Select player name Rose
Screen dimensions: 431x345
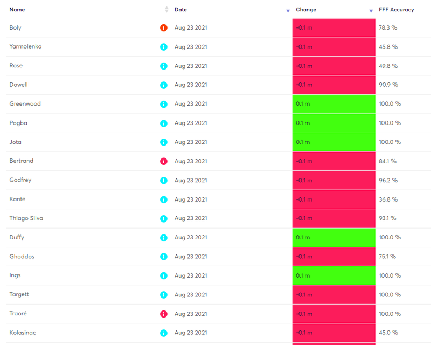[x=16, y=66]
